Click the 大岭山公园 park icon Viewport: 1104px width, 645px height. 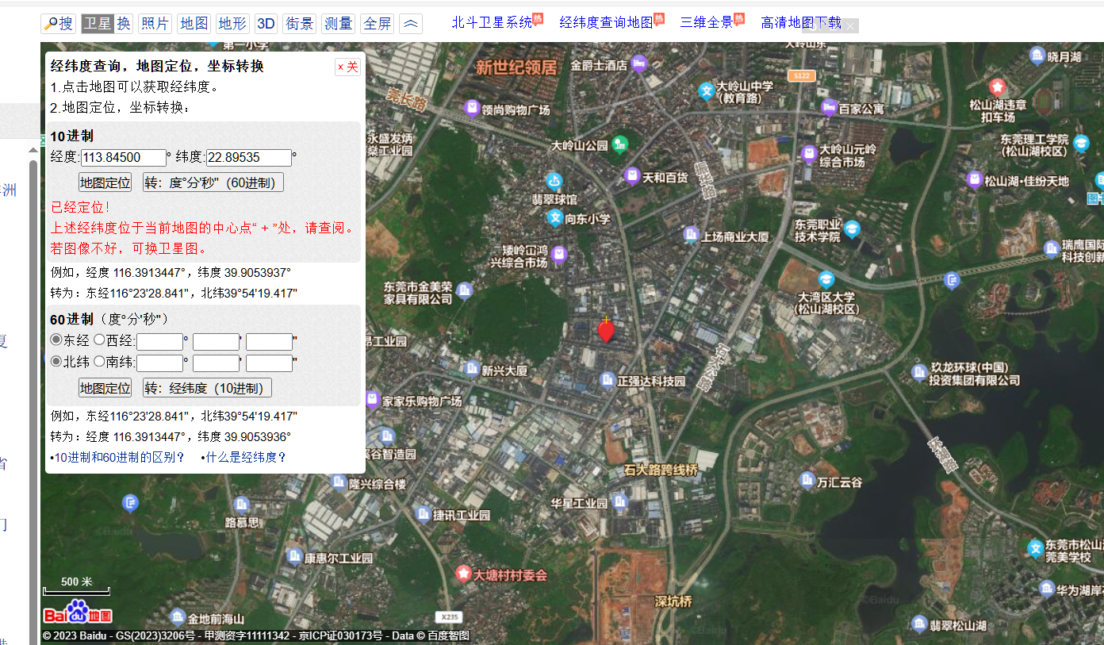tap(619, 144)
